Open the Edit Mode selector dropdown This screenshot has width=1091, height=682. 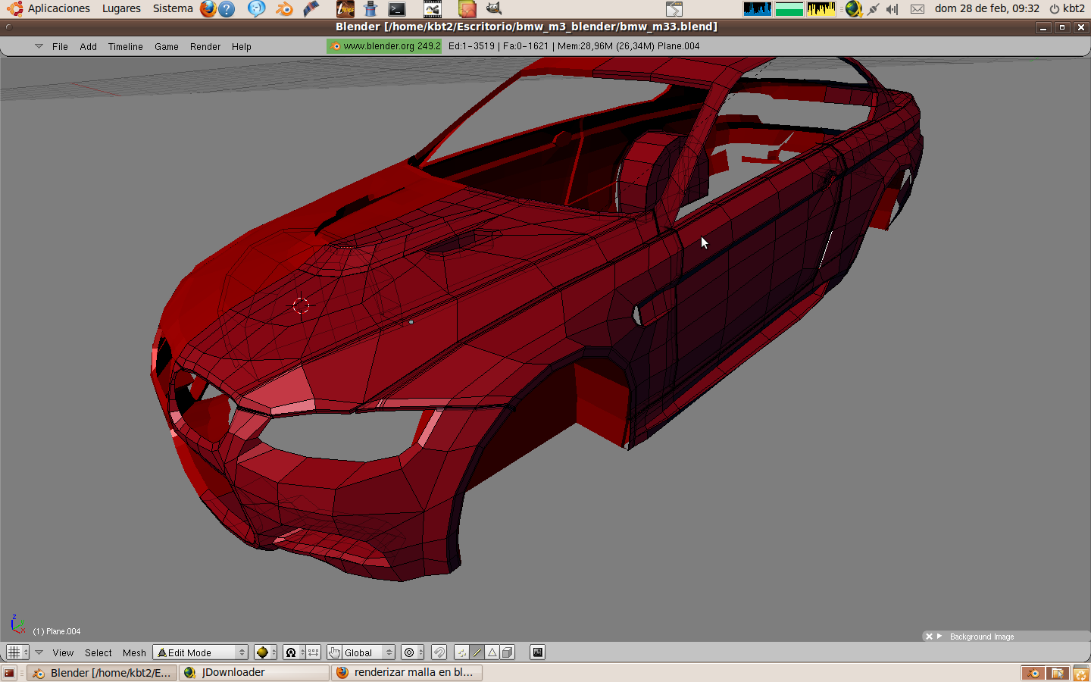coord(201,652)
